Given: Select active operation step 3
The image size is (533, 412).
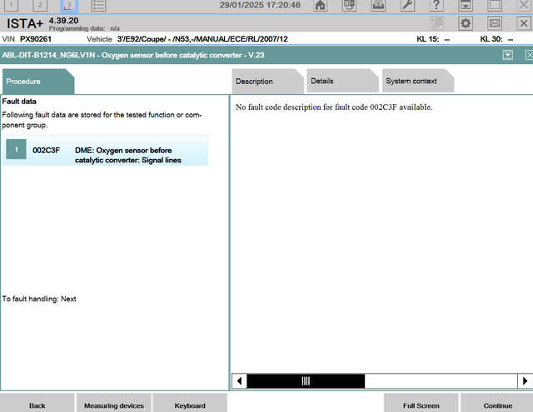Looking at the screenshot, I should pyautogui.click(x=69, y=5).
